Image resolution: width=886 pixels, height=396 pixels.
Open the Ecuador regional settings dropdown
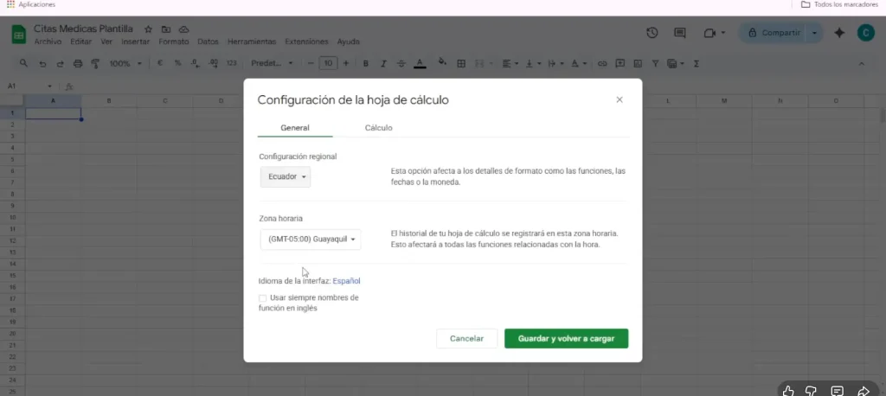click(x=286, y=176)
